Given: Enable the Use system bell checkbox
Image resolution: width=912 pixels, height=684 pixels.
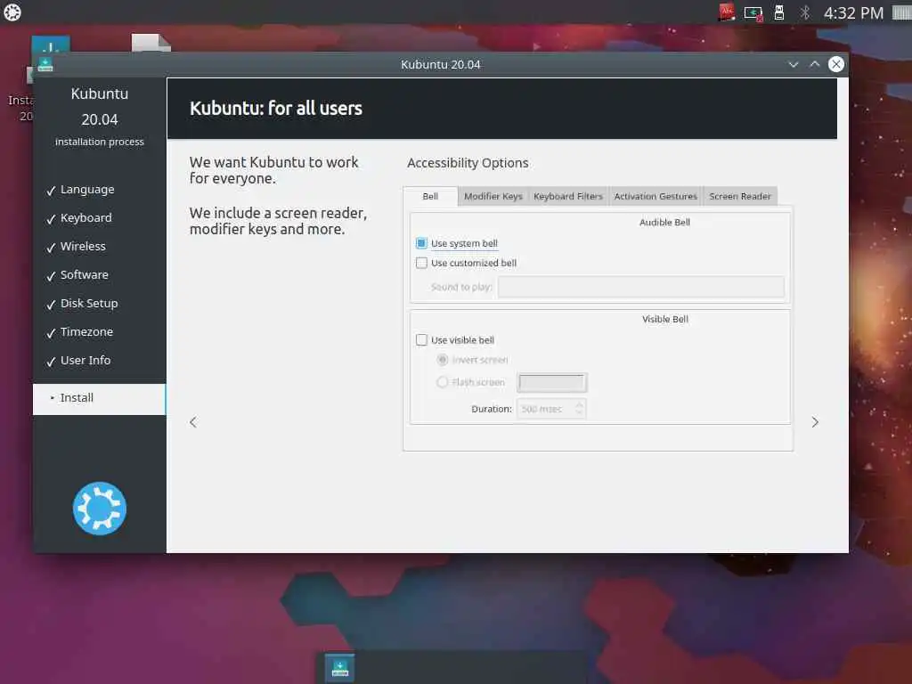Looking at the screenshot, I should (x=421, y=243).
